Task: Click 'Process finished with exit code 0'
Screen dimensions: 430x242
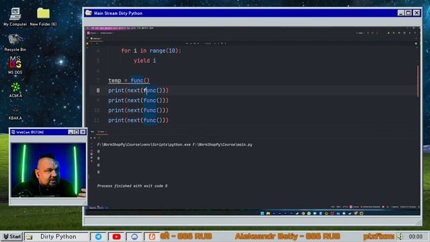Action: tap(132, 186)
